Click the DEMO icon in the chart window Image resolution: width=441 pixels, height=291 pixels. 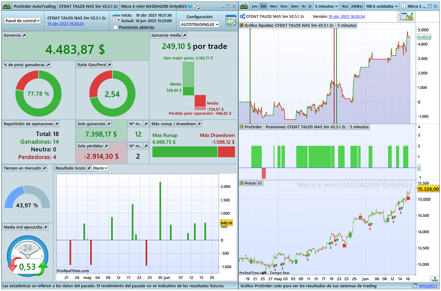pos(244,6)
